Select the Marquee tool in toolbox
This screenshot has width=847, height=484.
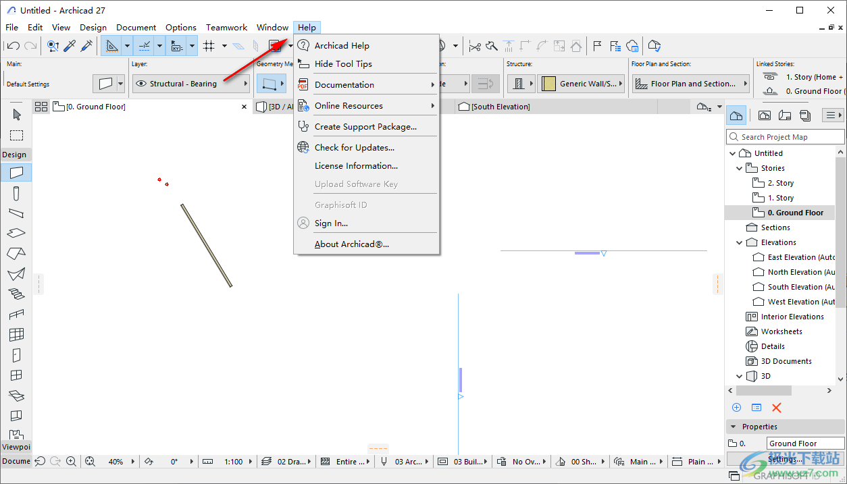[x=16, y=135]
